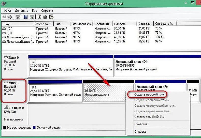Click the show/hide console tree icon
Image resolution: width=201 pixels, height=138 pixels.
[x=18, y=17]
